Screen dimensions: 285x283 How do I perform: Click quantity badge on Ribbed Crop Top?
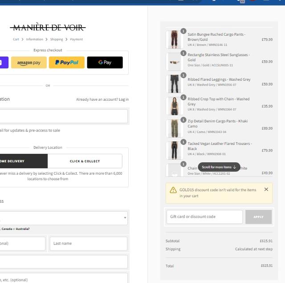pyautogui.click(x=183, y=98)
